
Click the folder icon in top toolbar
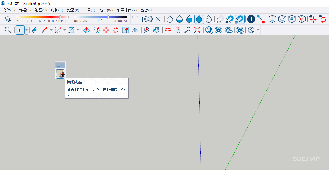[x=139, y=19]
